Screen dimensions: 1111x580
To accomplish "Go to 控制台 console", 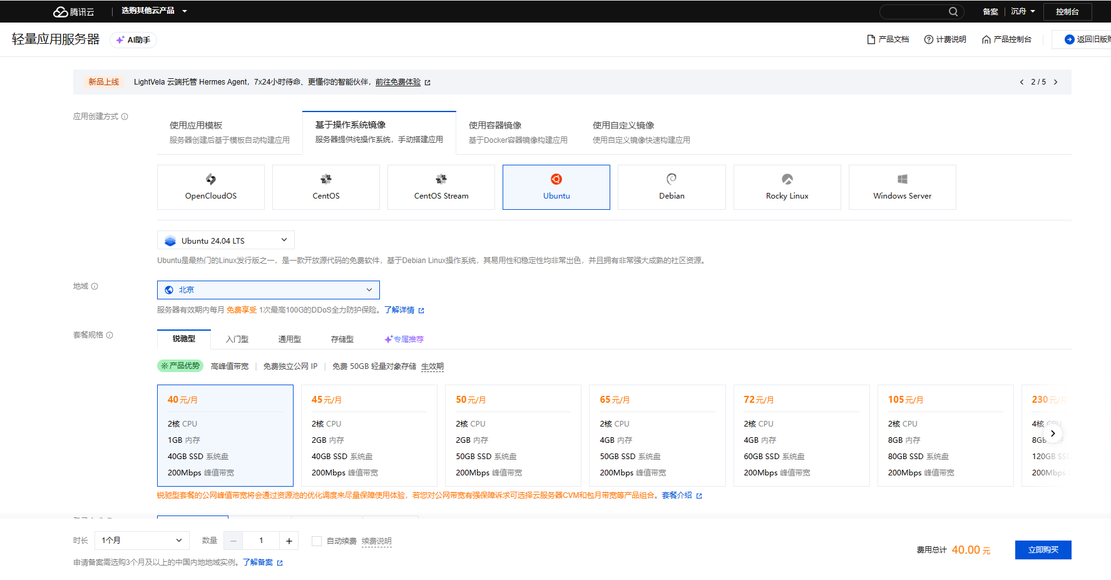I will coord(1067,12).
